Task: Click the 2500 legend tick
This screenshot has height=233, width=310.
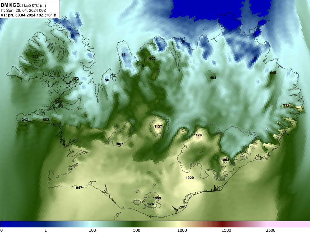Action: 271,230
